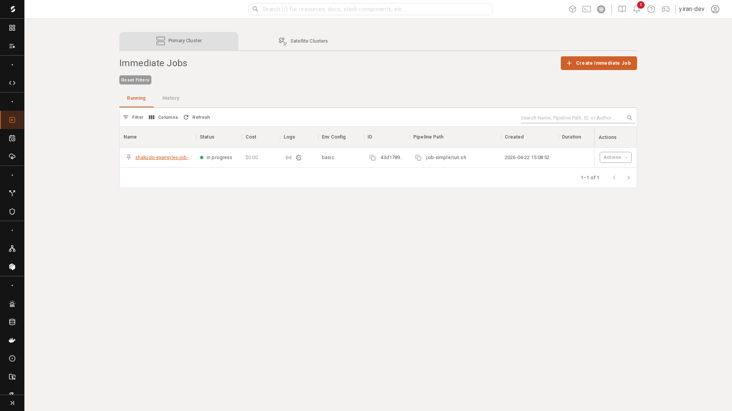This screenshot has width=732, height=411.
Task: Open the documentation book icon
Action: pyautogui.click(x=622, y=9)
